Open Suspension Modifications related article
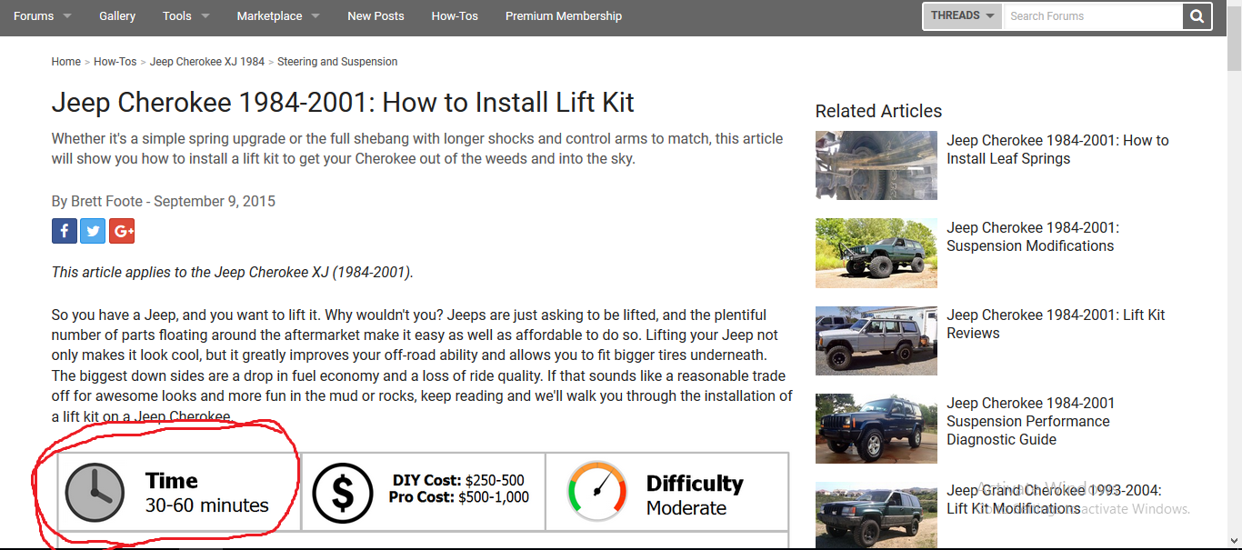Image resolution: width=1242 pixels, height=550 pixels. coord(1033,236)
